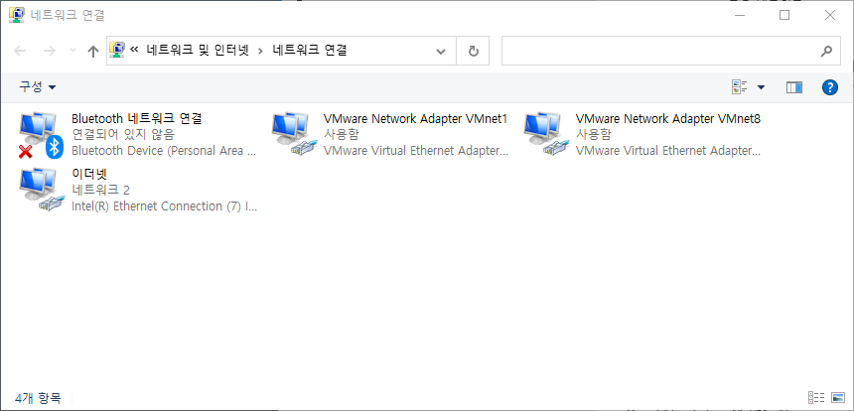Click the double chevron in address bar
The height and width of the screenshot is (411, 854).
click(134, 52)
